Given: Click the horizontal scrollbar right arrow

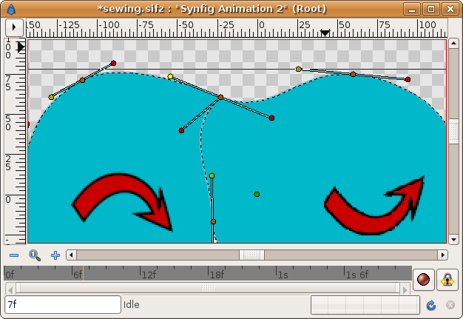Looking at the screenshot, I should click(x=442, y=255).
